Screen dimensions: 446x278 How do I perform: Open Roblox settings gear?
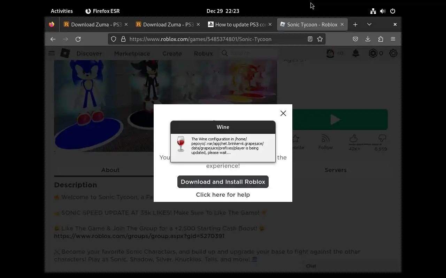pos(393,53)
